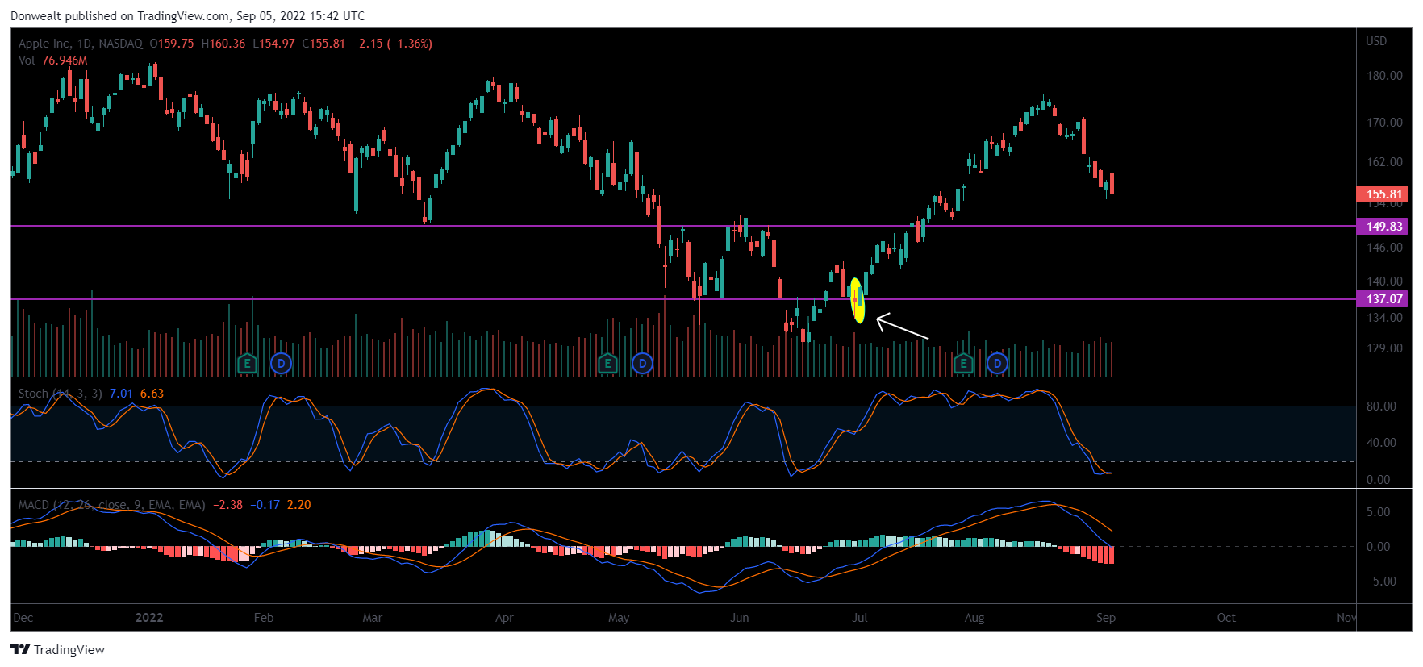Image resolution: width=1423 pixels, height=667 pixels.
Task: Click the Mar label on time axis
Action: 373,618
